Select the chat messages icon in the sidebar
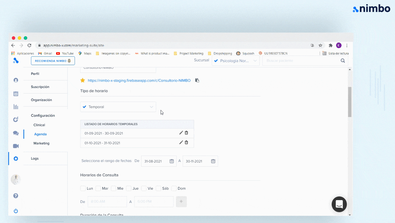This screenshot has width=395, height=223. [x=15, y=133]
